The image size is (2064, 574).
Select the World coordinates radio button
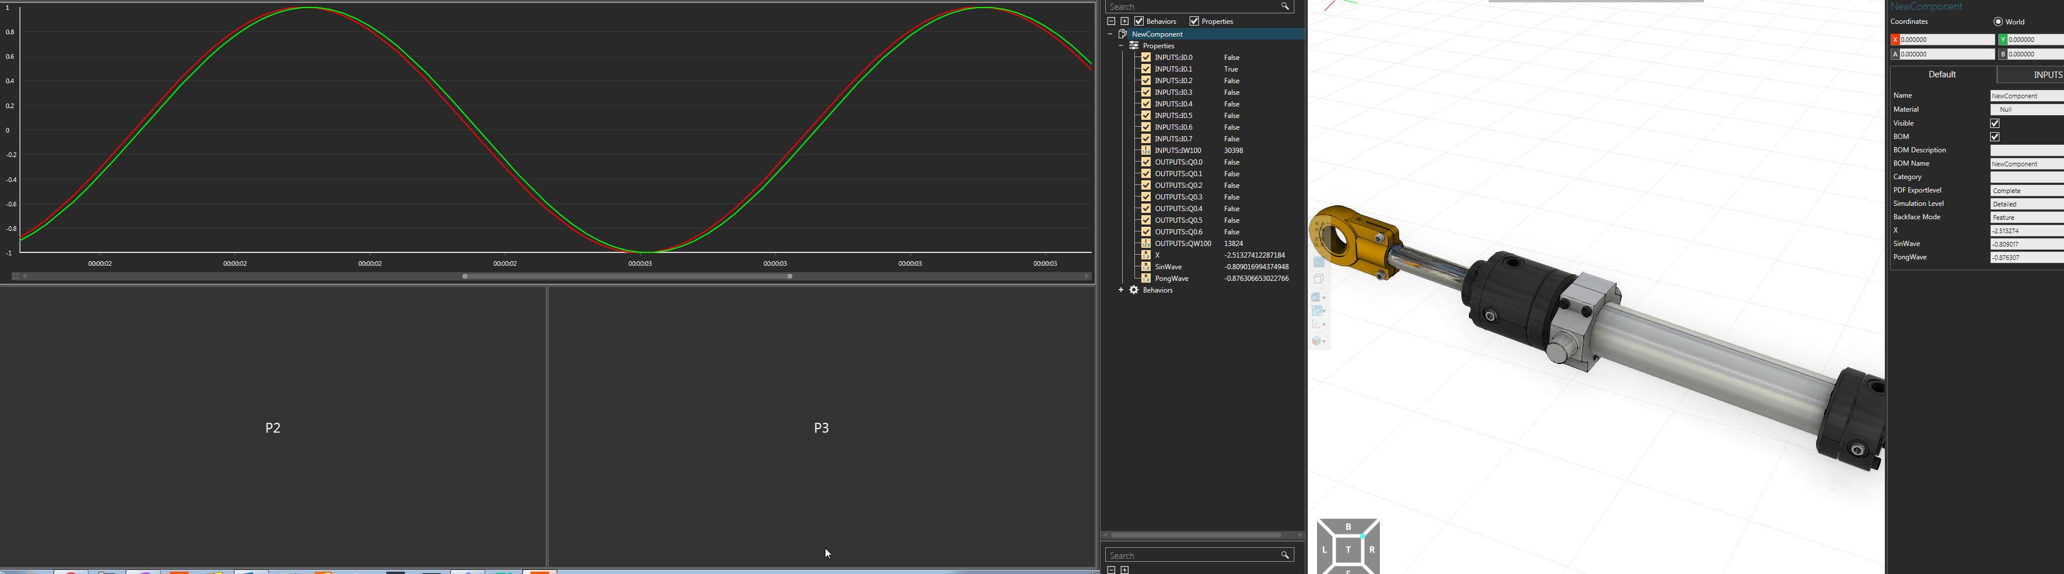1998,23
